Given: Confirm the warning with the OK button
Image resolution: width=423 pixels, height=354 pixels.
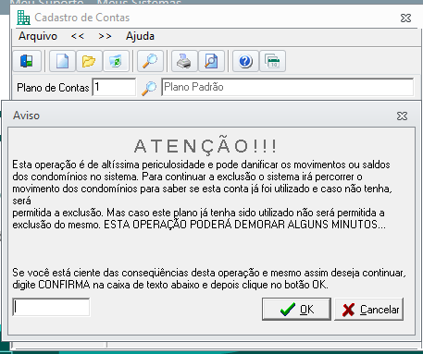Looking at the screenshot, I should point(296,309).
